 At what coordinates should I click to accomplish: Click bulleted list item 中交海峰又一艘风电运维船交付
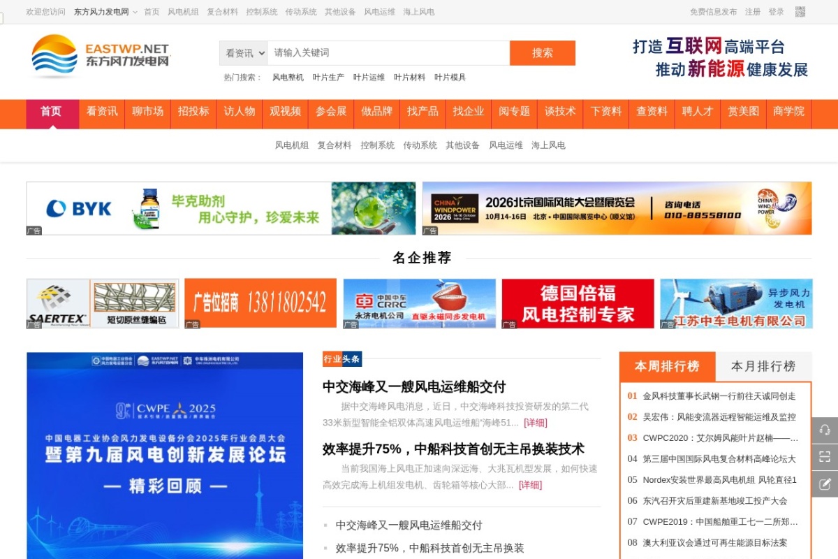coord(409,525)
